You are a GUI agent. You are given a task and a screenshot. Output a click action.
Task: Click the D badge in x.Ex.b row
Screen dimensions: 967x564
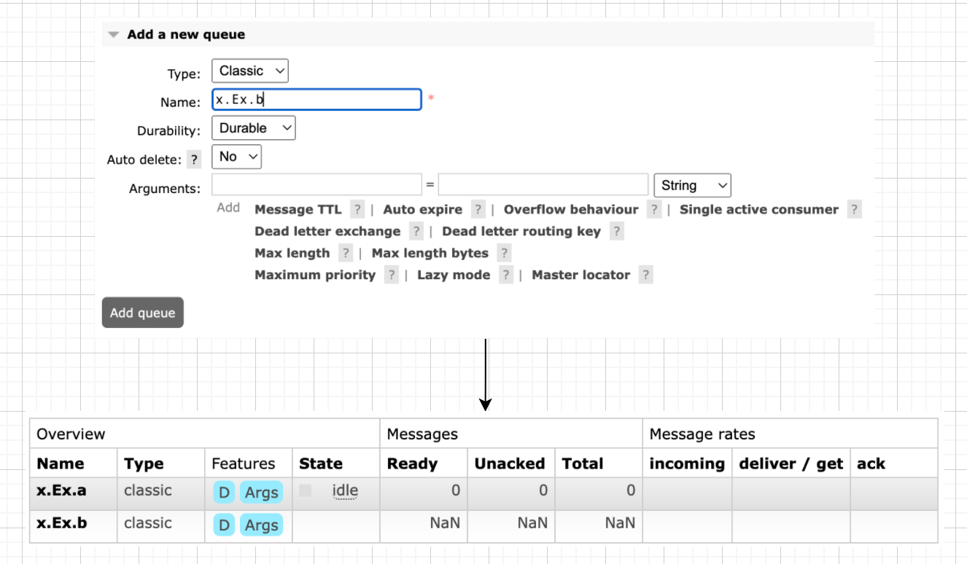225,525
